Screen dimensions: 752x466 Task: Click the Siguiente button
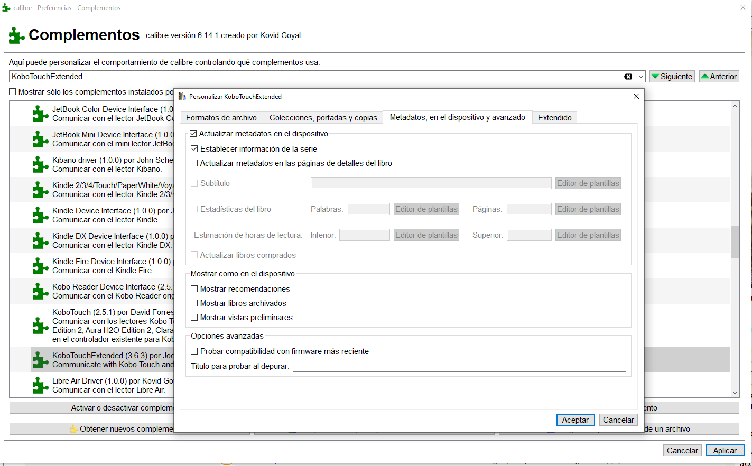pos(672,77)
